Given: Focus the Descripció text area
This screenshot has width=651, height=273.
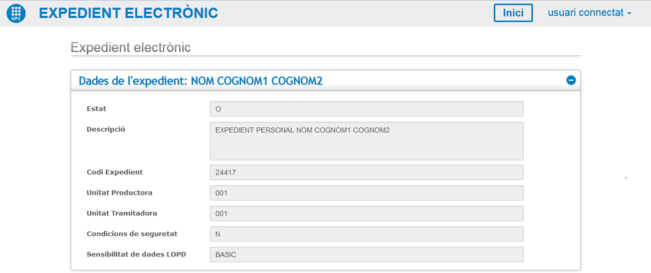Looking at the screenshot, I should [366, 140].
